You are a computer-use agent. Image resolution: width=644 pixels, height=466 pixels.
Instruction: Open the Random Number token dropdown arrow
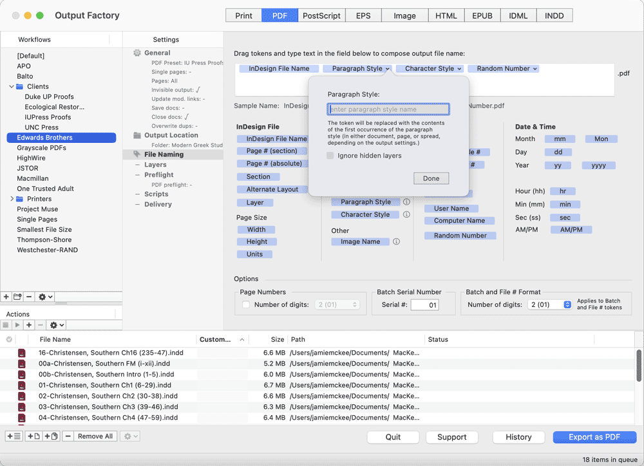535,69
